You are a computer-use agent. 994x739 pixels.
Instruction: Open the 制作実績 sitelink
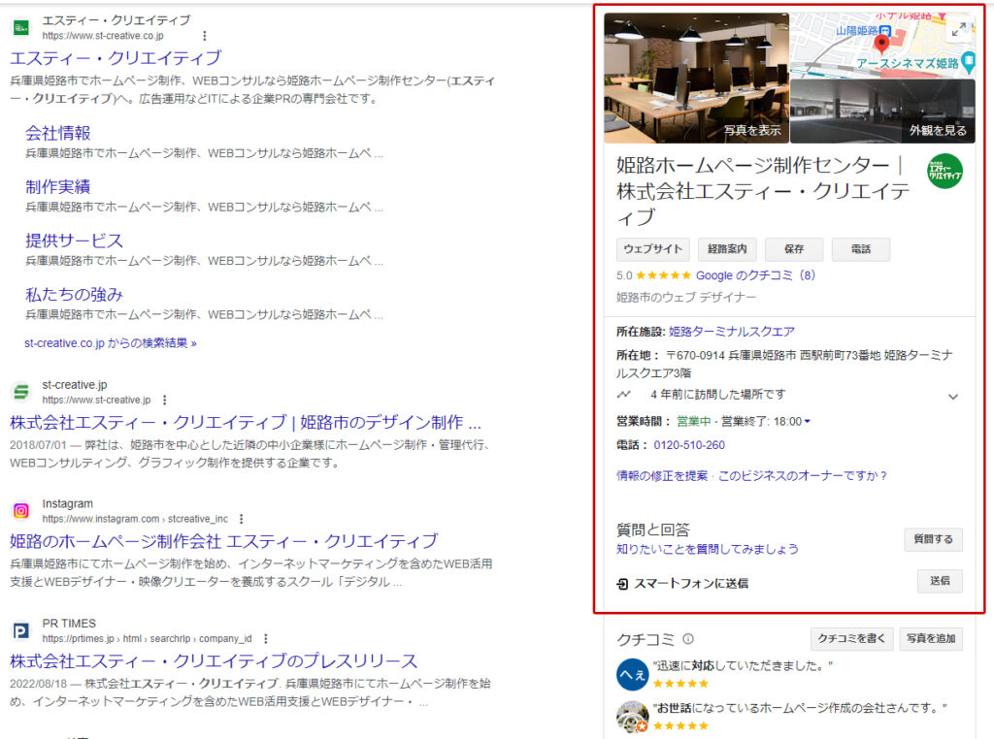[57, 187]
